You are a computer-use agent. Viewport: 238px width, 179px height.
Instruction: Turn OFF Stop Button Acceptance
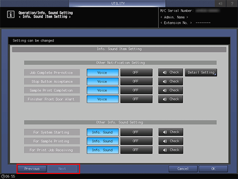point(136,81)
